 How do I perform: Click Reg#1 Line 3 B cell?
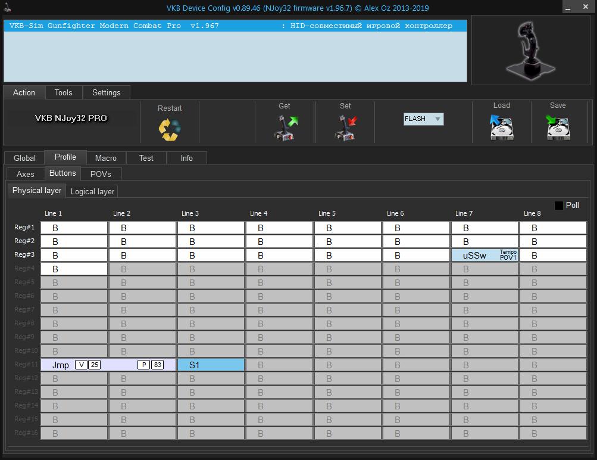(211, 228)
